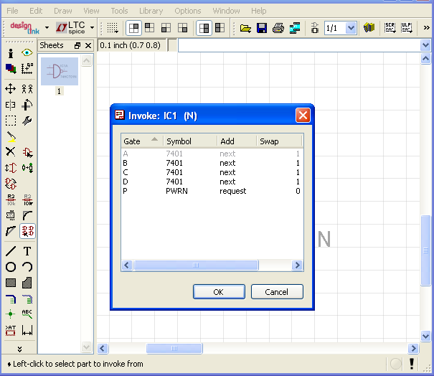
Task: Select the Polygon tool
Action: click(x=27, y=283)
